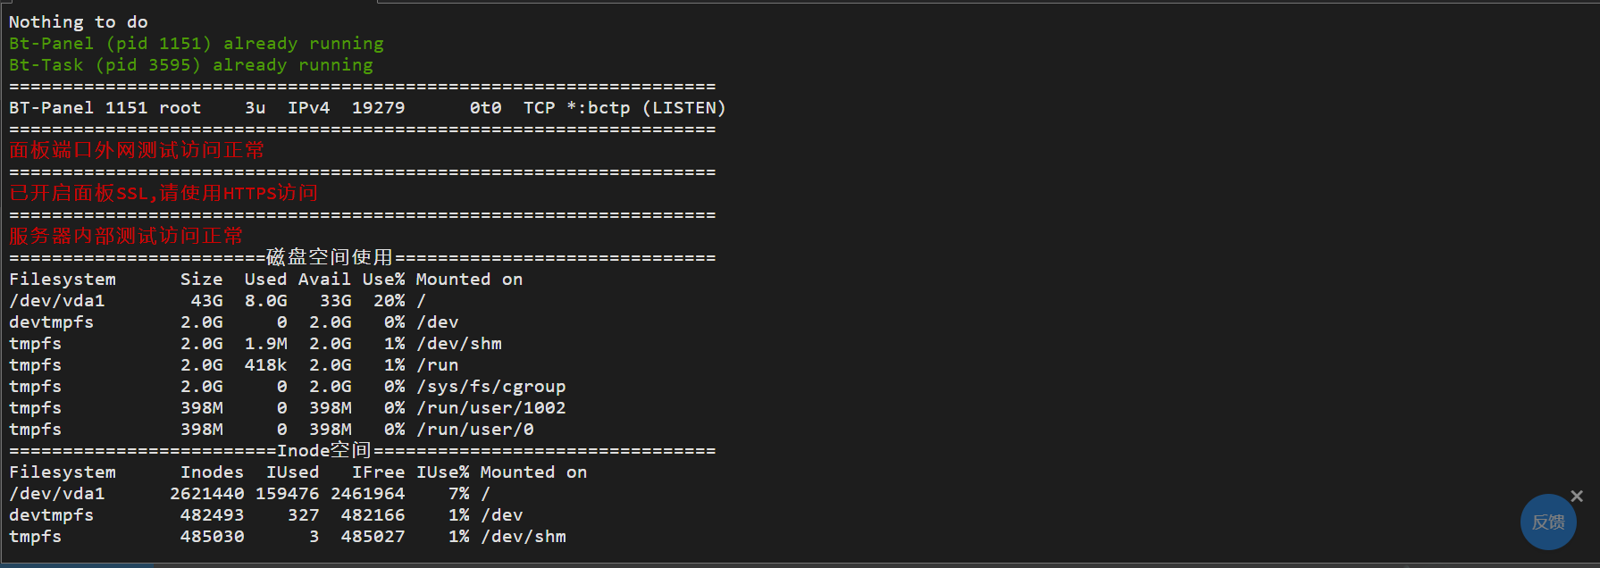Click /dev/vda1 in the disk usage table
The height and width of the screenshot is (568, 1600).
57,301
